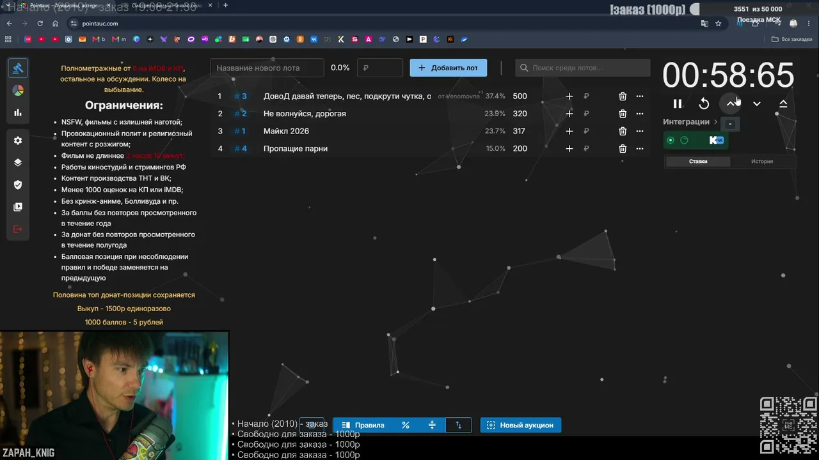Image resolution: width=819 pixels, height=460 pixels.
Task: Decrease timer with the down chevron
Action: point(757,103)
